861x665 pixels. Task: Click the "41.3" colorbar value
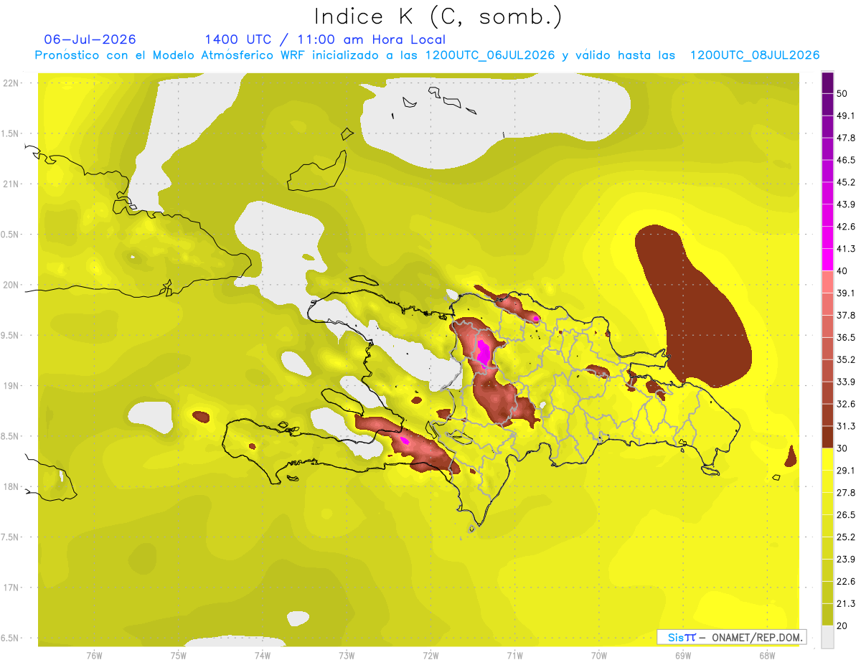coord(846,249)
